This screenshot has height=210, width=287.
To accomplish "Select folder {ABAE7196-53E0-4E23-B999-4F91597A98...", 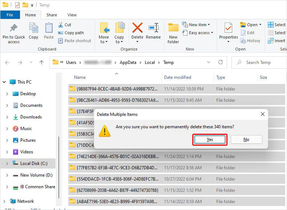I will click(176, 202).
